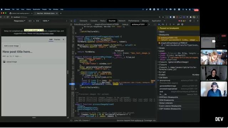The height and width of the screenshot is (128, 228).
Task: Click the debugger Step icon
Action: tap(174, 25)
